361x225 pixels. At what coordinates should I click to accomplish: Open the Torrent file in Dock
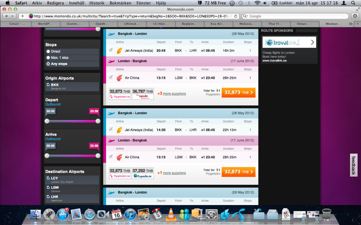(286, 214)
